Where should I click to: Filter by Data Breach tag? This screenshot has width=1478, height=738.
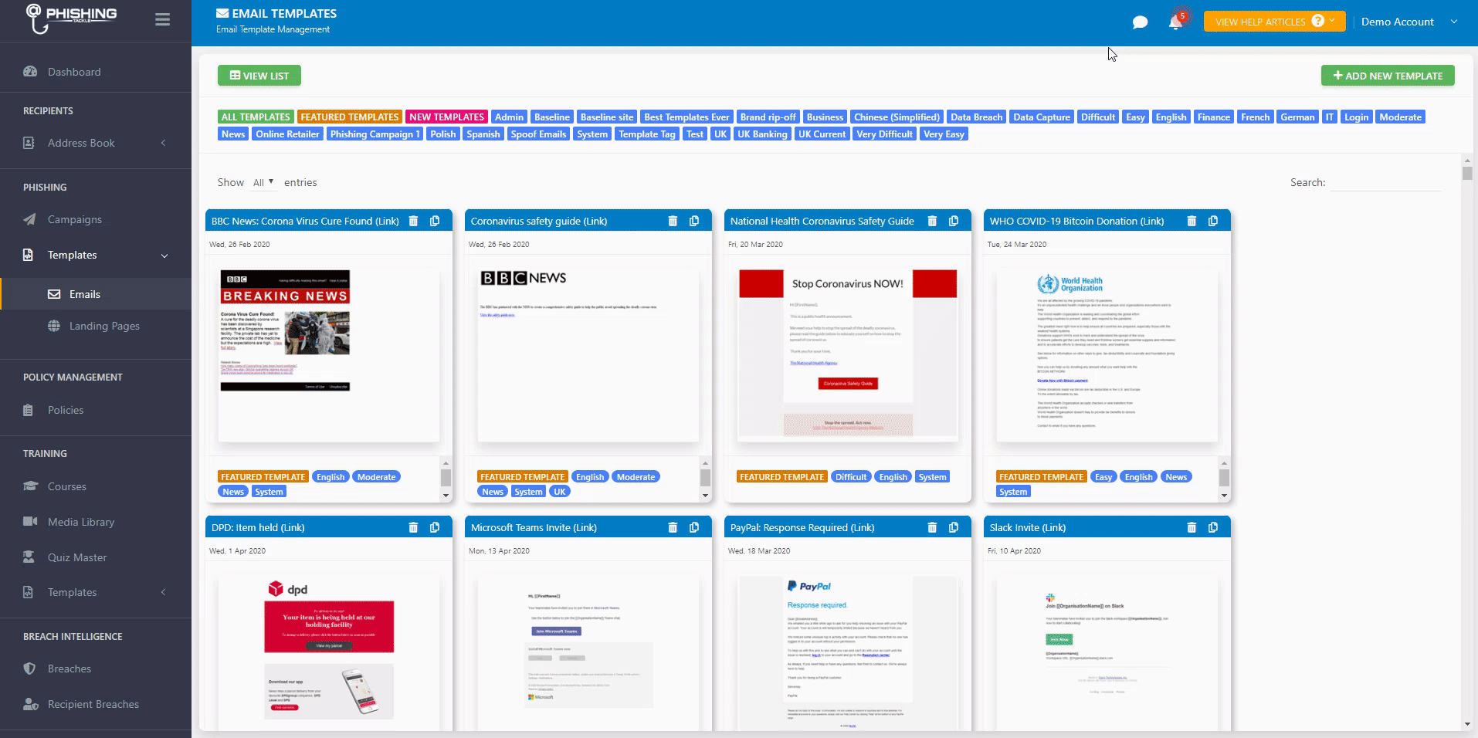976,117
